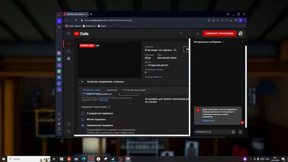
Task: Click the horizontal scrollbar below stream settings
Action: point(131,135)
